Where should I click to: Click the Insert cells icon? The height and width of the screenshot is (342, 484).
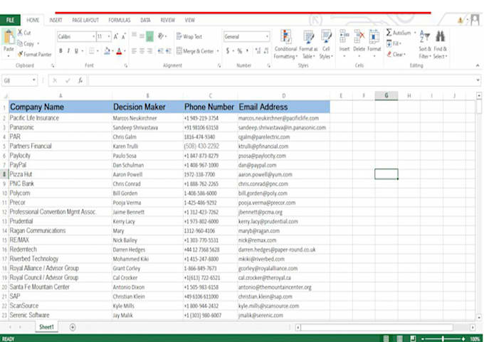[x=344, y=36]
